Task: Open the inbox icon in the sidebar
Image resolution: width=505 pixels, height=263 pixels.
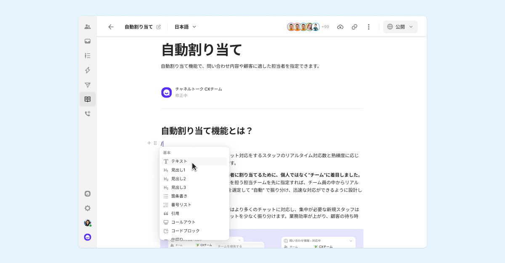Action: (x=88, y=41)
